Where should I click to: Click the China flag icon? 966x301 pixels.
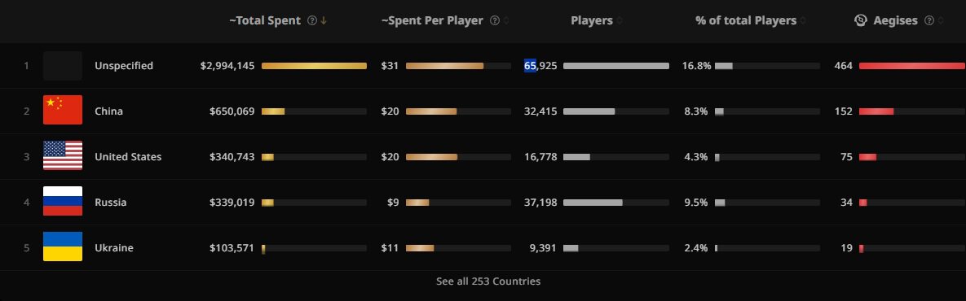tap(63, 111)
